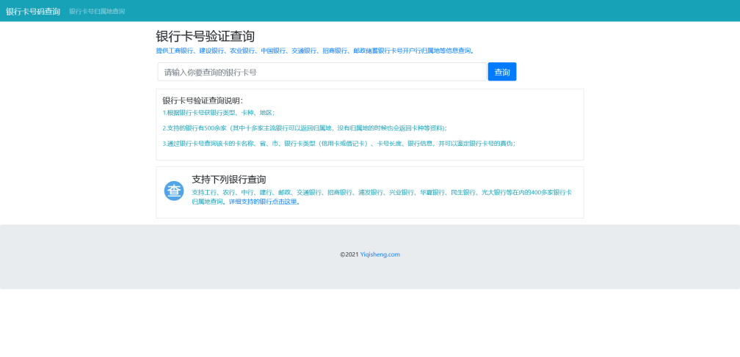Click the blue subtitle about 工商银行、建设银行

(315, 51)
